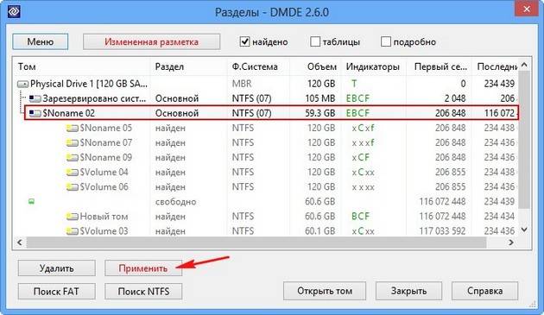Open the Меню dropdown button
This screenshot has width=544, height=315.
click(x=41, y=41)
